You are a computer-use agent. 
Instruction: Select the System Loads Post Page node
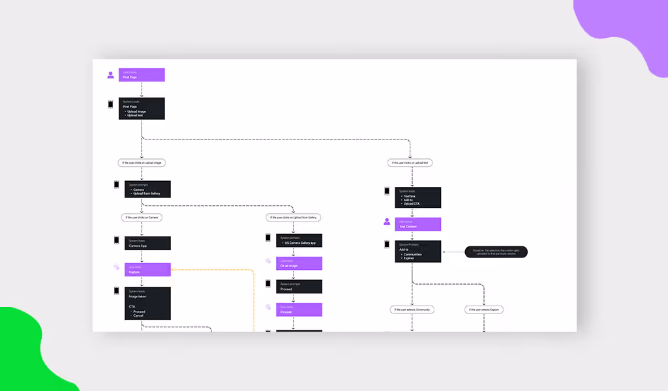click(142, 108)
